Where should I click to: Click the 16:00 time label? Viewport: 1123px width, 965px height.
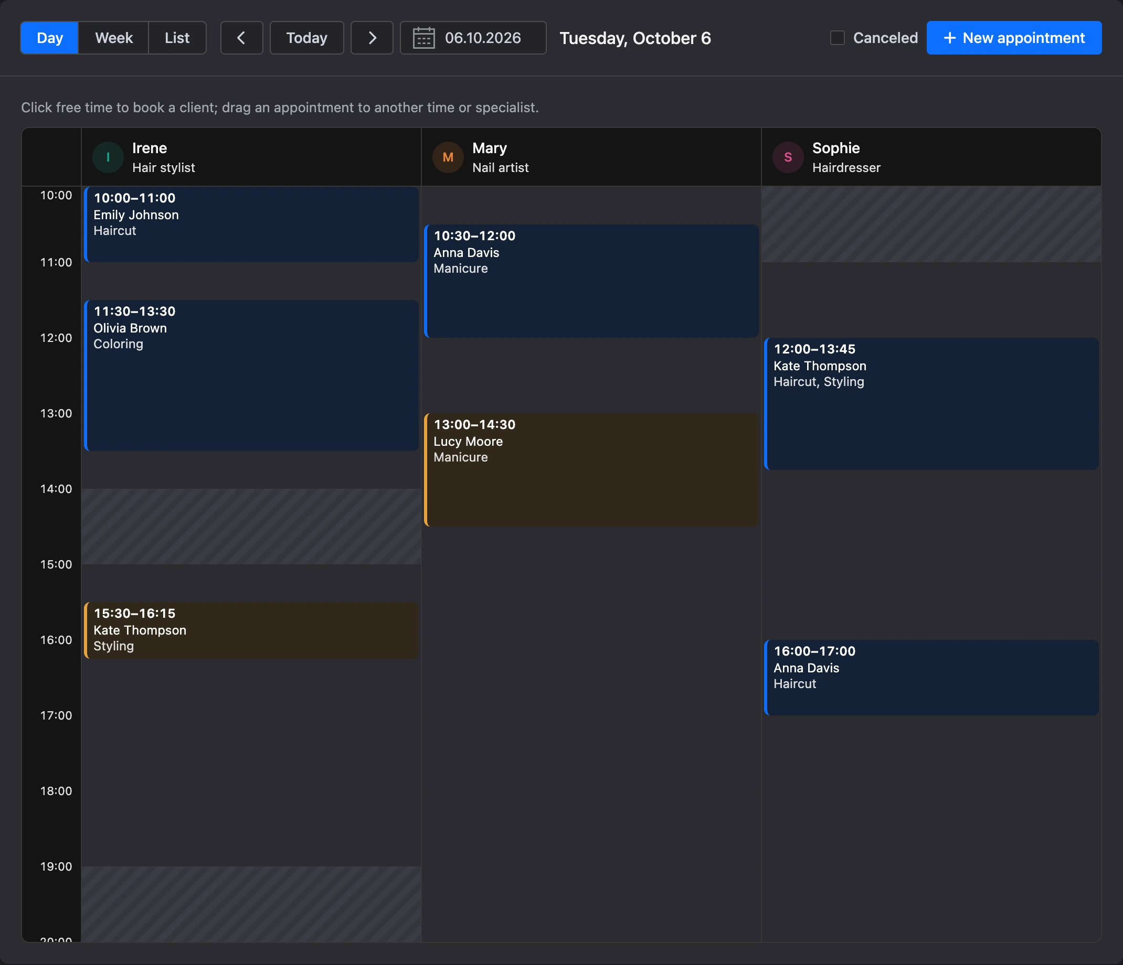pos(56,640)
